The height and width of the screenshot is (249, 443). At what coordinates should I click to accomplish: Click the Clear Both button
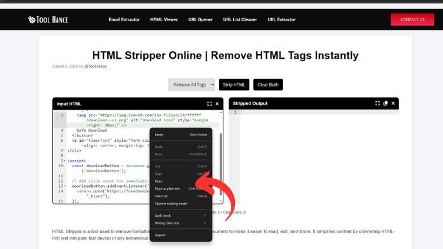[x=268, y=85]
